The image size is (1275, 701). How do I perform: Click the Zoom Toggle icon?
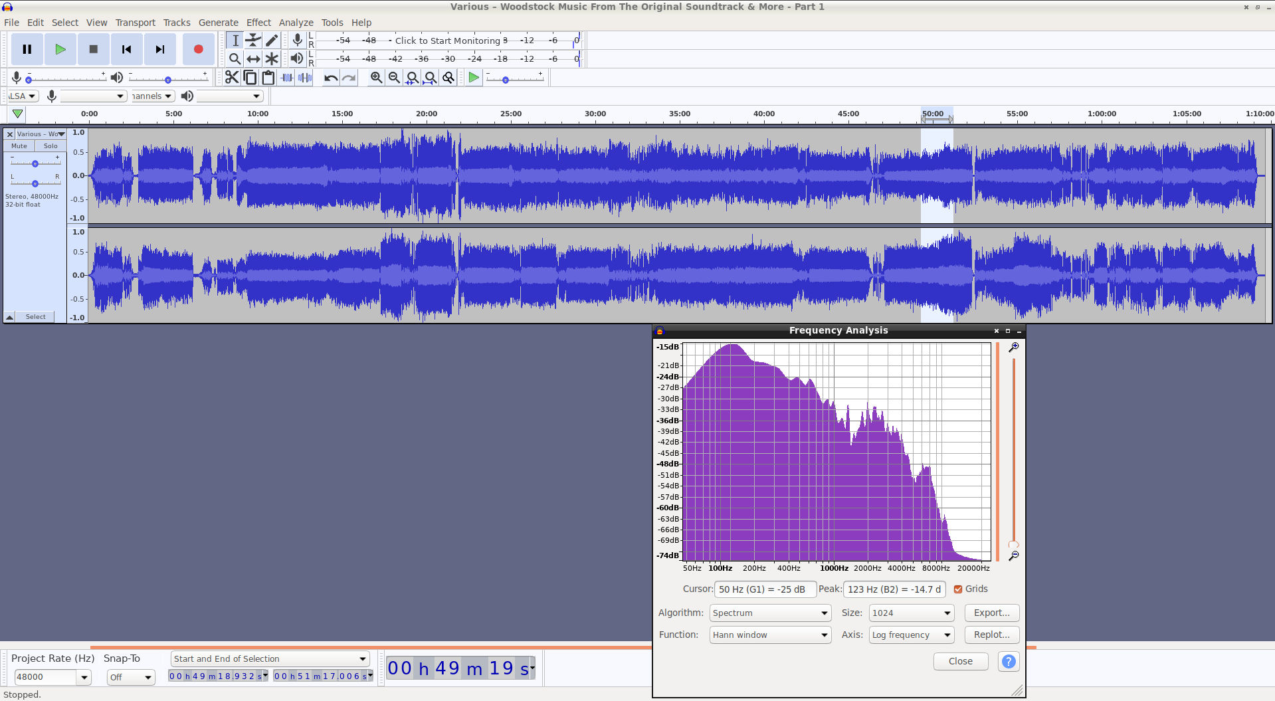coord(448,78)
